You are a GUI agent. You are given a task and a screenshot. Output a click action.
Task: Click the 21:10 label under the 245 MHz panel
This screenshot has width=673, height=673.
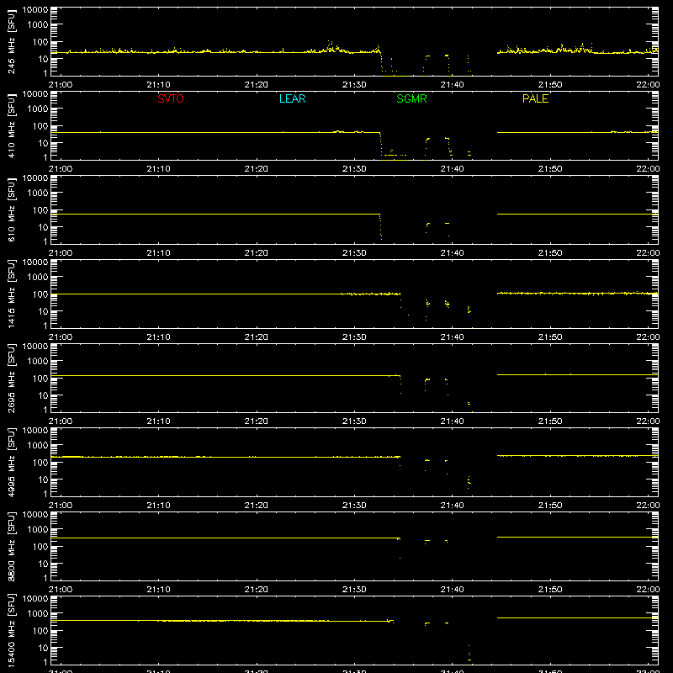(x=158, y=85)
